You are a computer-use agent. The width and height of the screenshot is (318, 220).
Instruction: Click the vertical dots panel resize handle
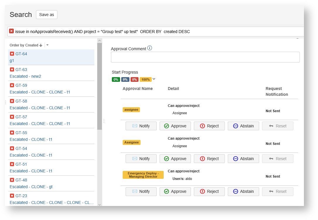(104, 121)
